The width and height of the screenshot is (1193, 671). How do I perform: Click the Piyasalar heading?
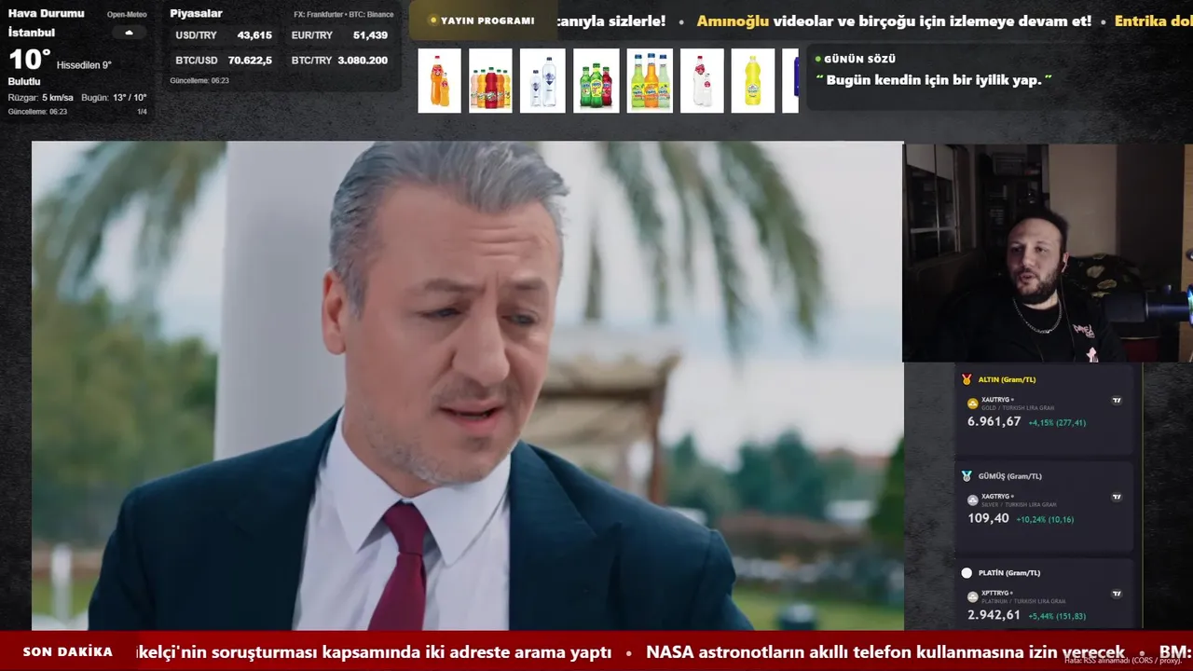(x=196, y=14)
